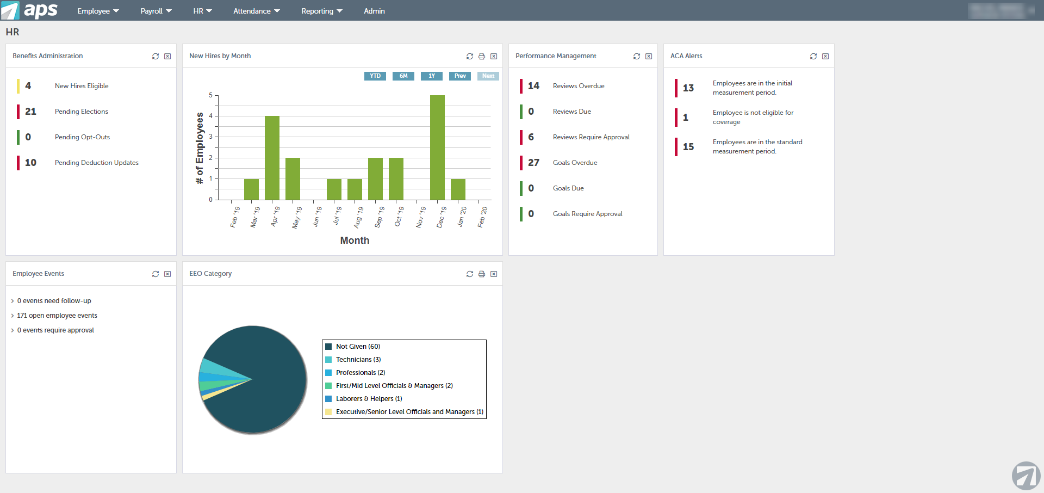Open the Reporting menu
The height and width of the screenshot is (493, 1044).
click(322, 11)
